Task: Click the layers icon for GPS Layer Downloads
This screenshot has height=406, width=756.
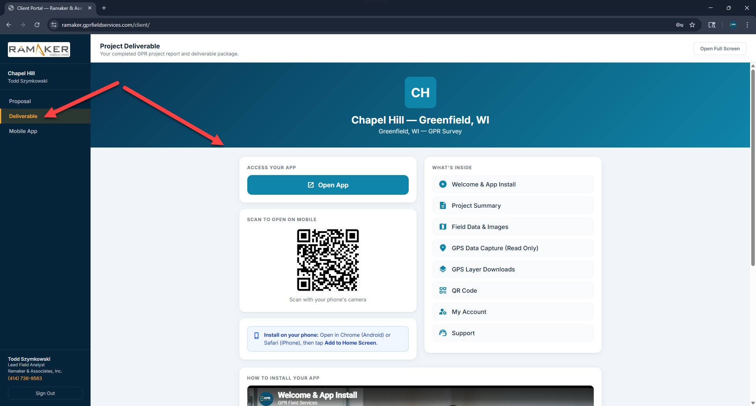Action: point(443,269)
